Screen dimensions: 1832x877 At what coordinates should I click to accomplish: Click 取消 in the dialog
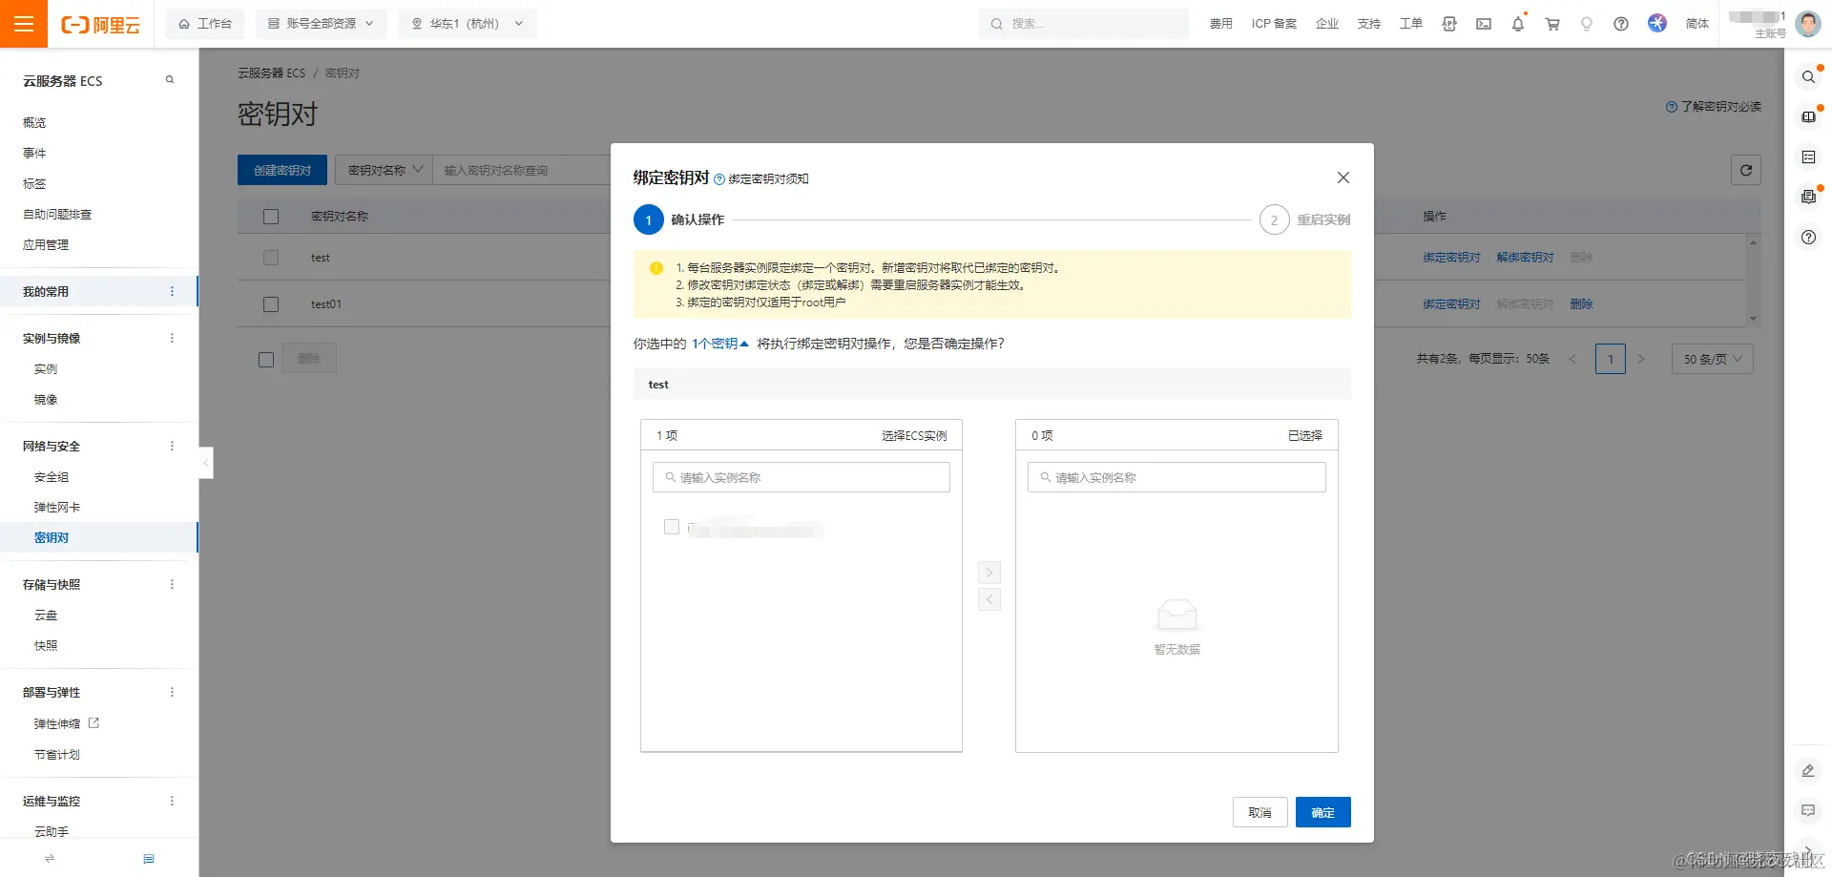coord(1259,812)
